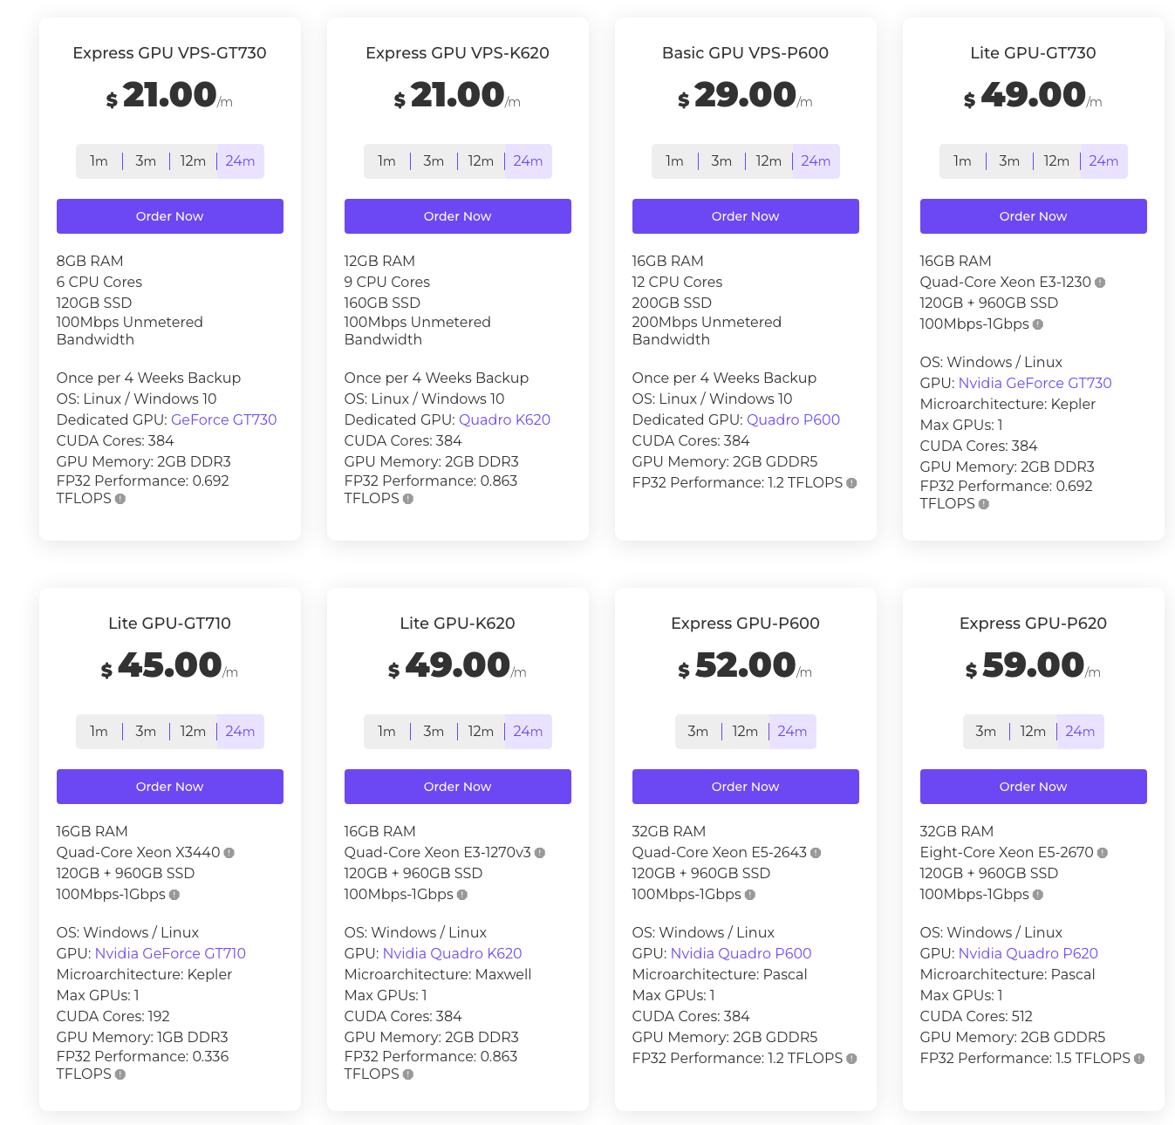Click TFLOPS info icon on Express GPU VPS-K620
Screen dimensions: 1175x1125
click(409, 500)
